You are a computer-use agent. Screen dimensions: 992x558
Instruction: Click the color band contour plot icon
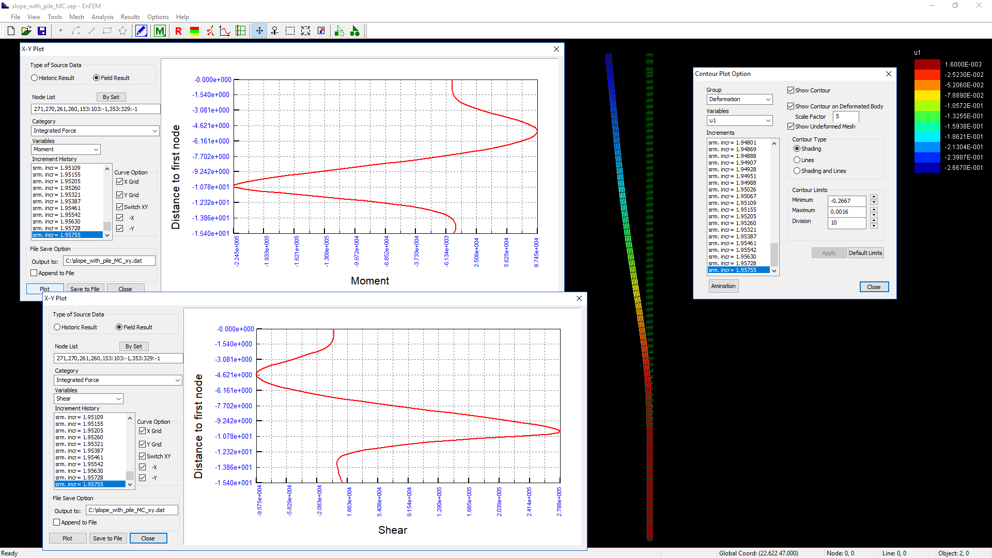coord(194,31)
